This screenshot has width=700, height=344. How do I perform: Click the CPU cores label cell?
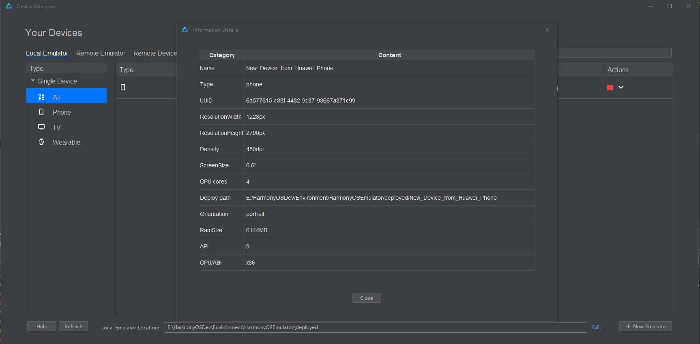pyautogui.click(x=222, y=182)
